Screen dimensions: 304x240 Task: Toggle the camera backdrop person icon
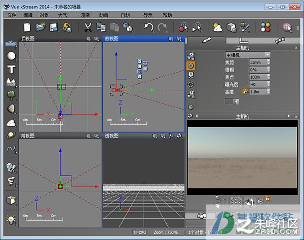191,75
